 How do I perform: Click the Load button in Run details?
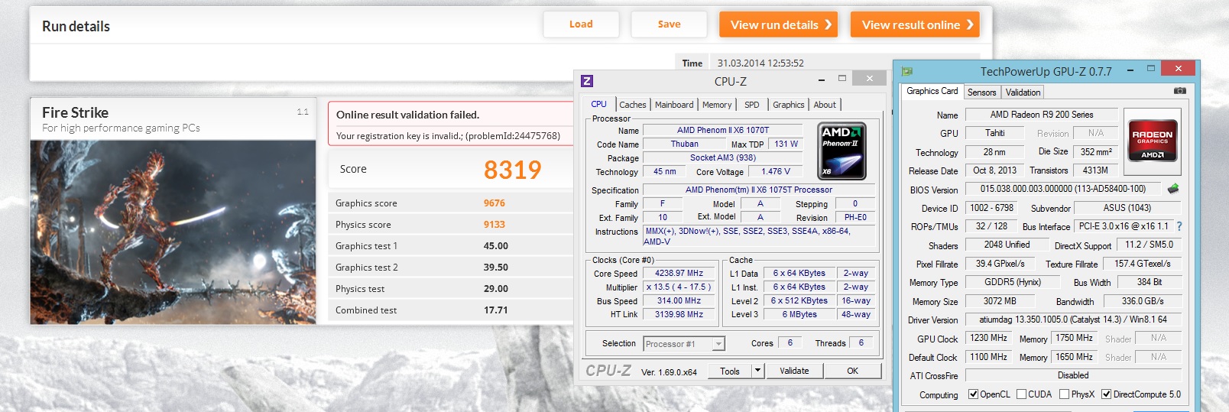581,24
